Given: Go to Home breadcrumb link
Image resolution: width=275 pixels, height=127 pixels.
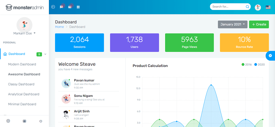Looking at the screenshot, I should [x=59, y=27].
